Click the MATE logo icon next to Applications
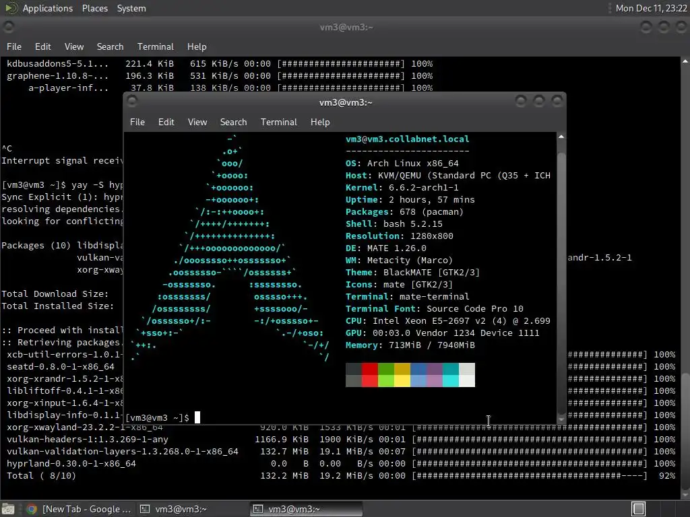The width and height of the screenshot is (690, 517). 11,8
